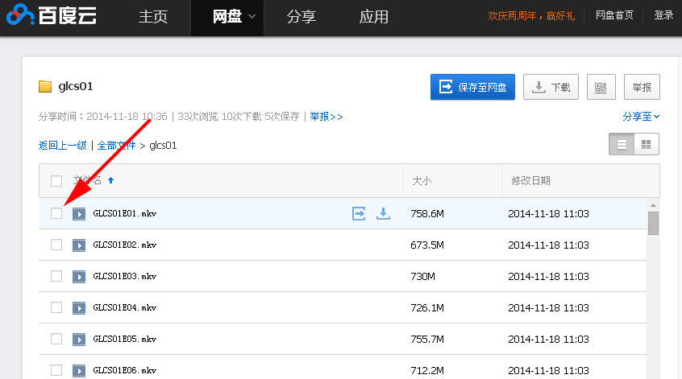The width and height of the screenshot is (682, 379).
Task: Check the box for GLCS01E03.mkv
Action: [56, 276]
